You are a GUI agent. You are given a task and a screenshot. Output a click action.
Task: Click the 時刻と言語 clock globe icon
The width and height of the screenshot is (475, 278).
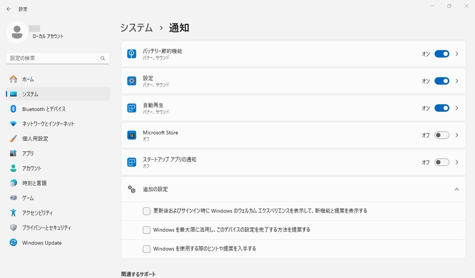(13, 183)
